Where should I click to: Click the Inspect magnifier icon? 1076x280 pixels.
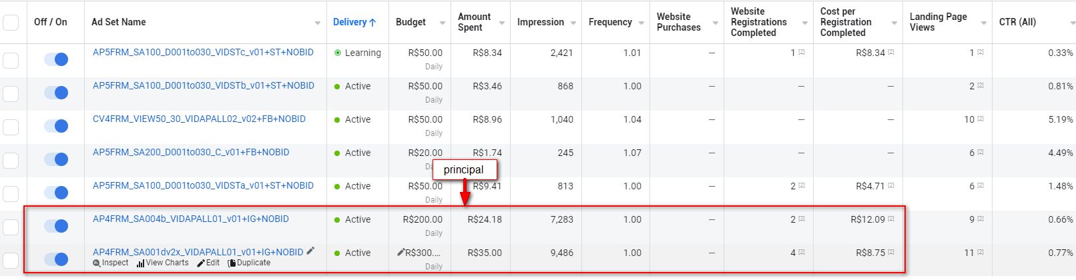tap(97, 263)
